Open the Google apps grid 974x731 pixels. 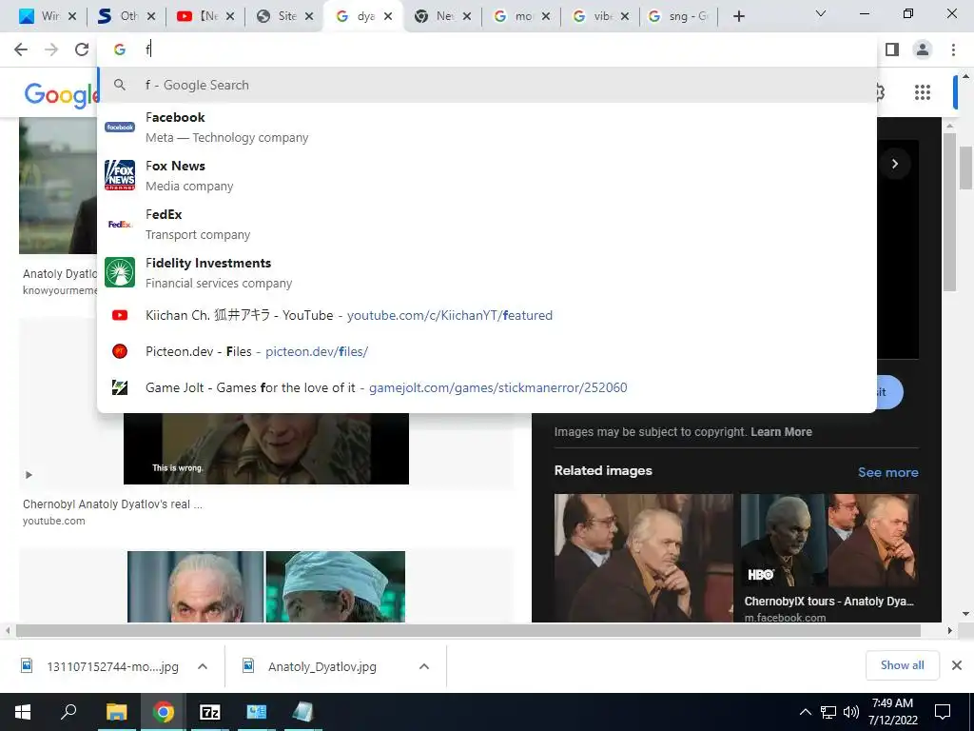tap(923, 92)
